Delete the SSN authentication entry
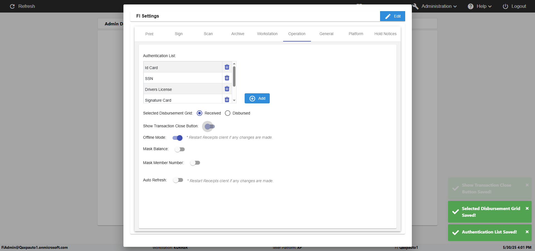 (227, 78)
